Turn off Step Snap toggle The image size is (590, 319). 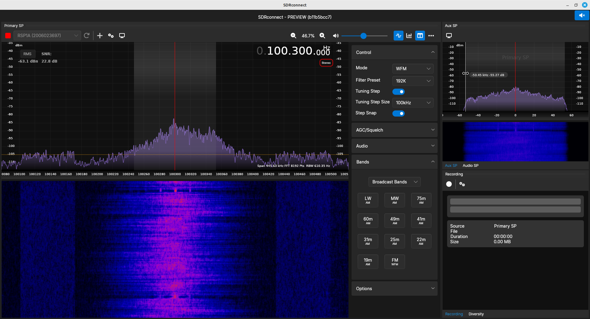(399, 113)
